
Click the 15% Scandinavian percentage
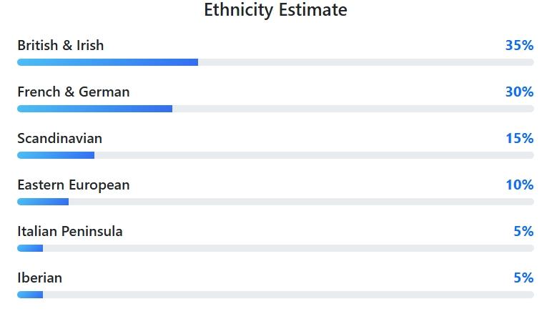click(519, 138)
